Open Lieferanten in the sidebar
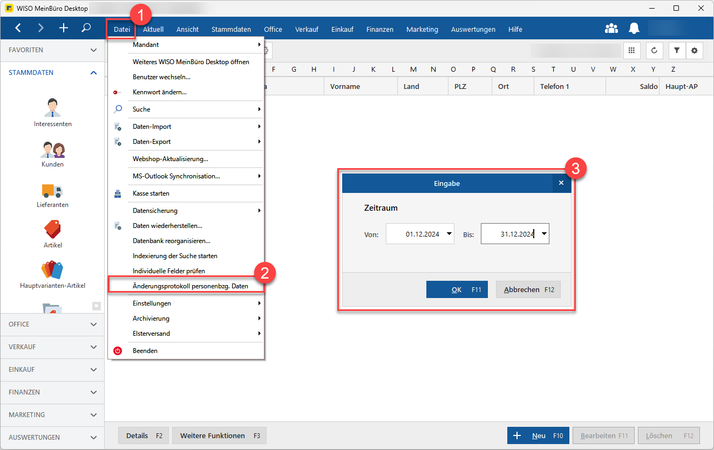This screenshot has height=450, width=714. tap(53, 195)
